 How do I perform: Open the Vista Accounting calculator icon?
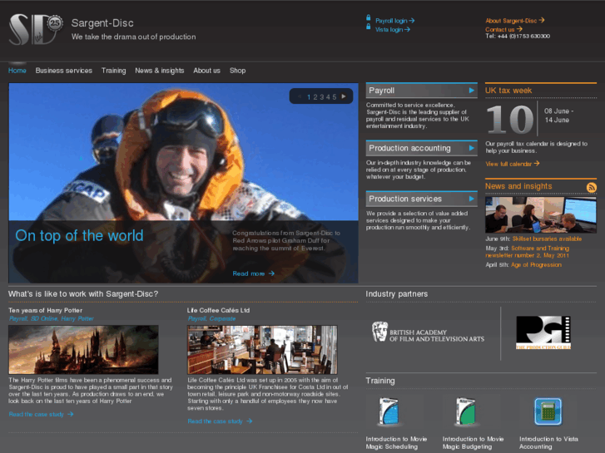548,411
